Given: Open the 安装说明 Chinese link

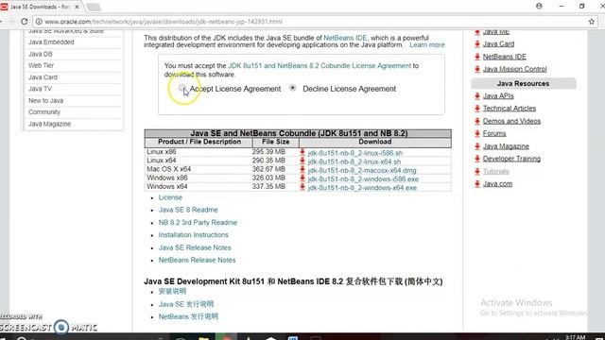Looking at the screenshot, I should tap(172, 291).
